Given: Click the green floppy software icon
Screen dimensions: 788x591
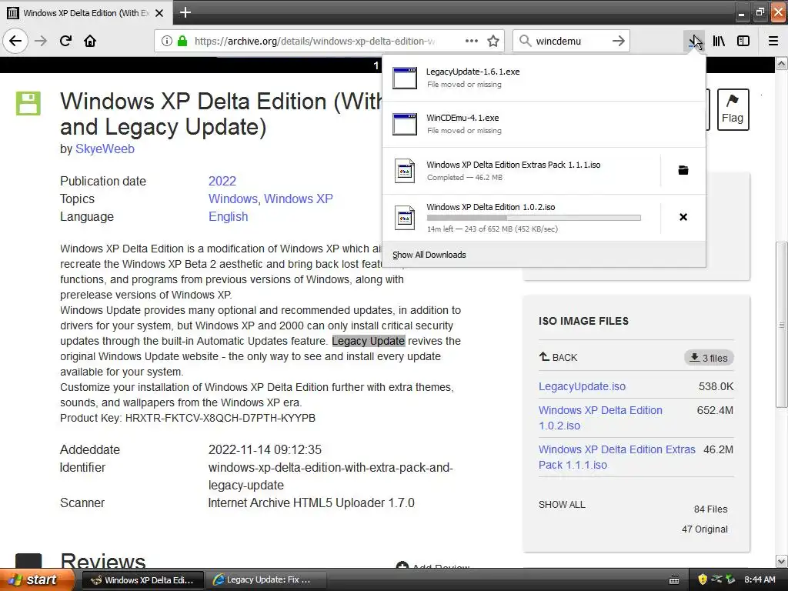Looking at the screenshot, I should [x=28, y=104].
